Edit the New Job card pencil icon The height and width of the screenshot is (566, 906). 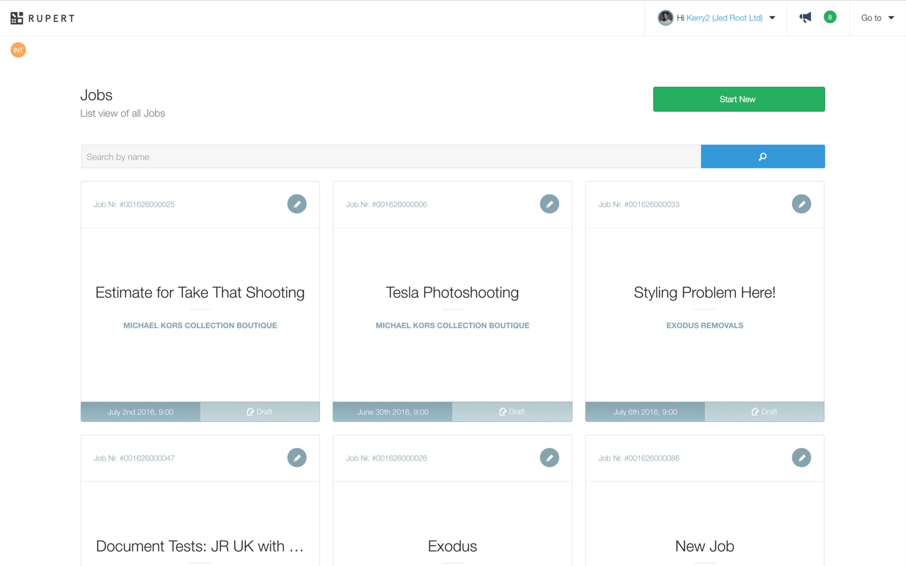[801, 458]
